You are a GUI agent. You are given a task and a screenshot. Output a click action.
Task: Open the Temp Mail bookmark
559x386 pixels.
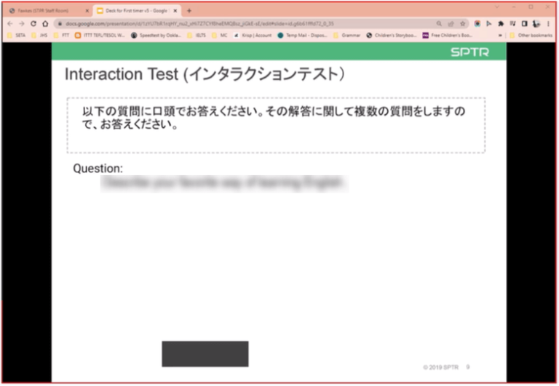point(302,35)
